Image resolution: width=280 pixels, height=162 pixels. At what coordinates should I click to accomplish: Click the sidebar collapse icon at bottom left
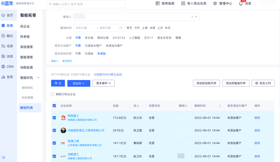(x=3, y=157)
